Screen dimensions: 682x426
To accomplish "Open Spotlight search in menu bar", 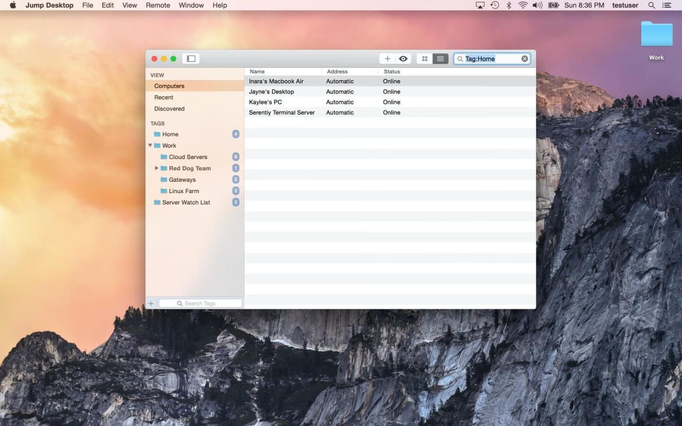I will click(652, 5).
